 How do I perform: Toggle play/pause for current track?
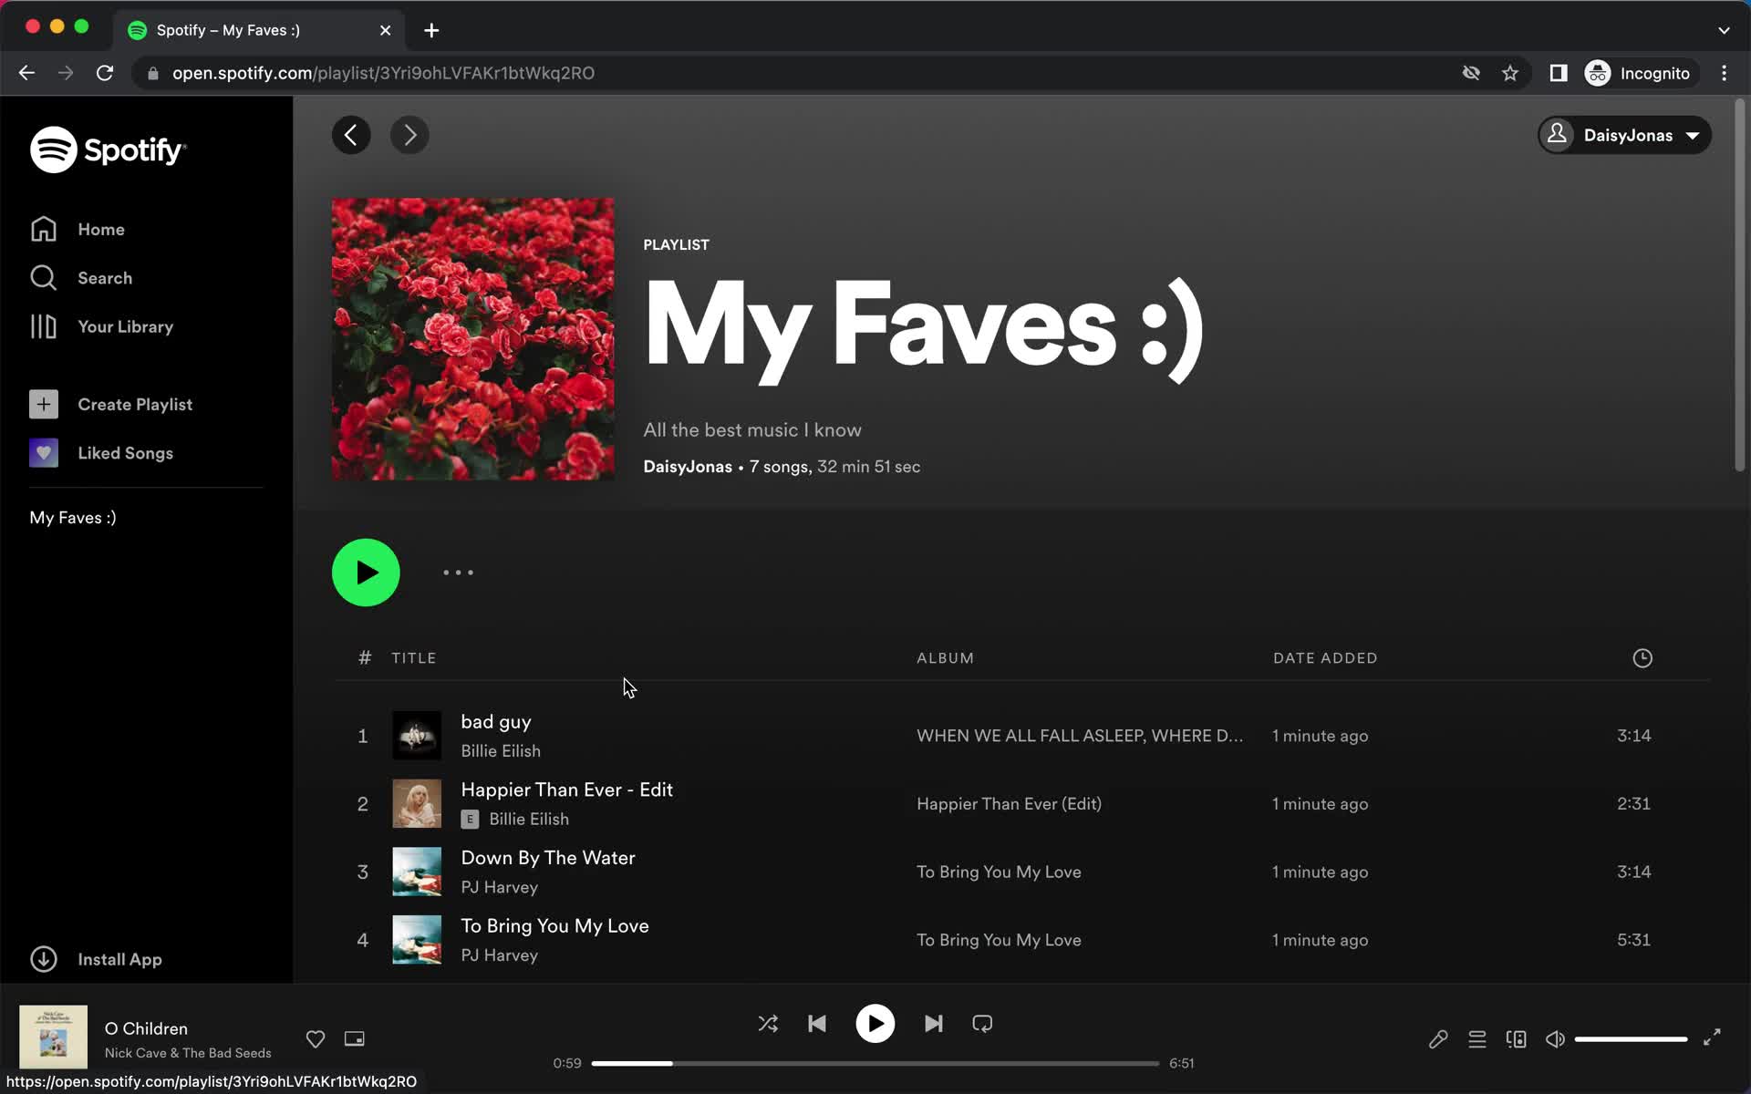point(875,1024)
